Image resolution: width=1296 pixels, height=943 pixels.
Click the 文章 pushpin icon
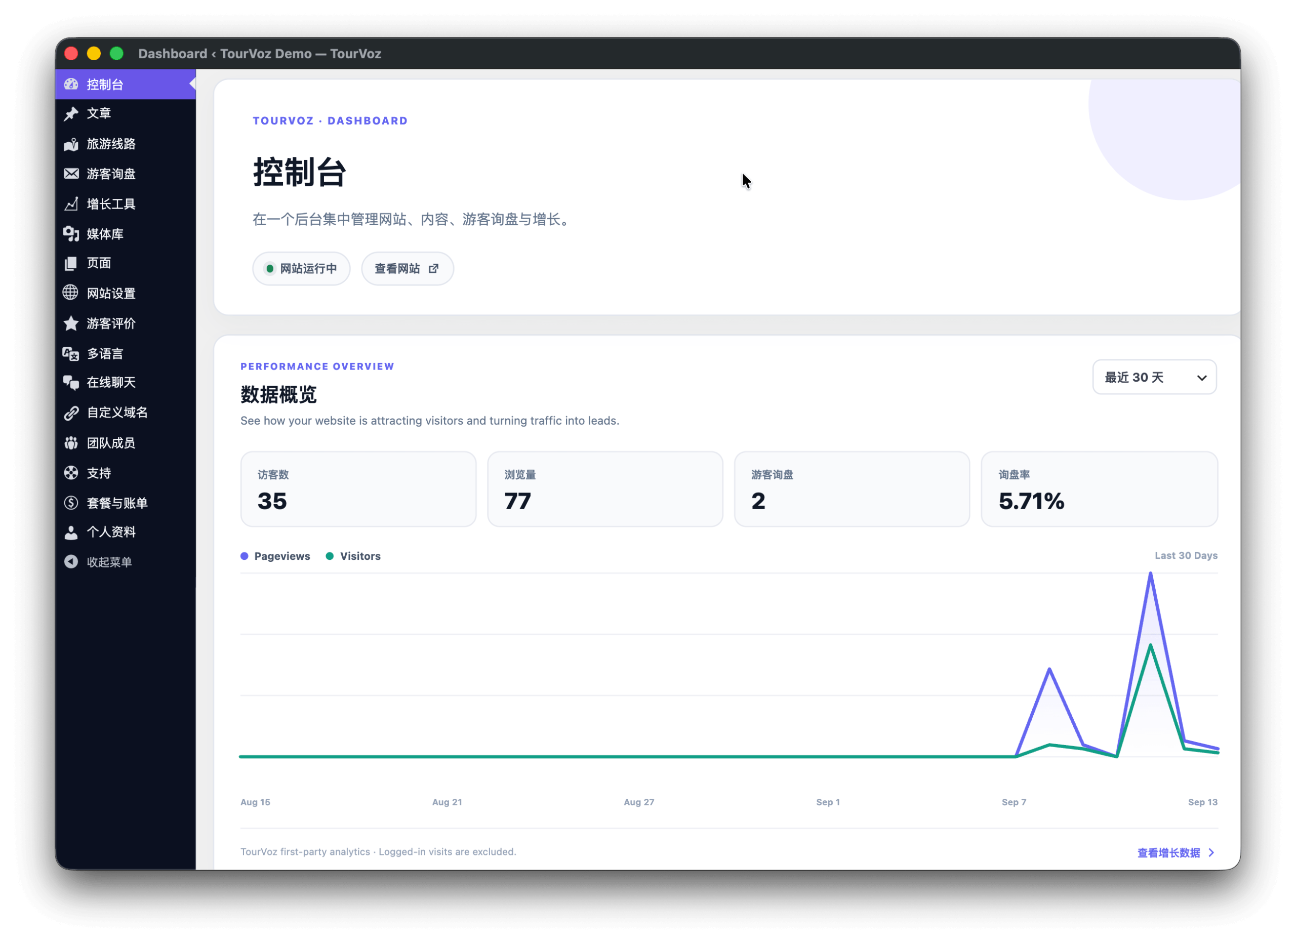[71, 114]
